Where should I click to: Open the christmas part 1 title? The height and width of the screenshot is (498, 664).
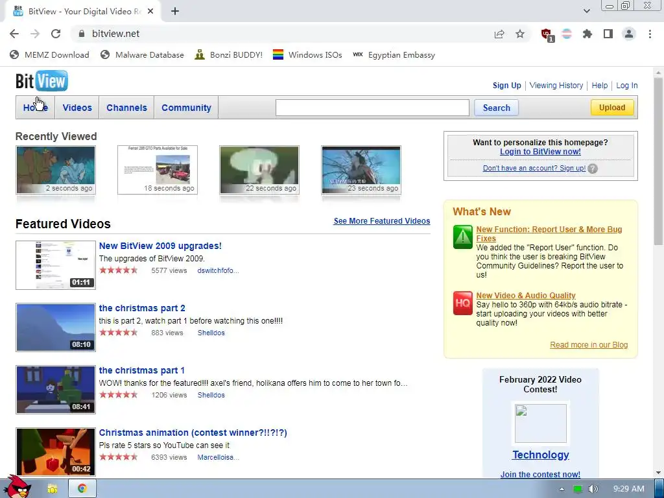coord(142,370)
